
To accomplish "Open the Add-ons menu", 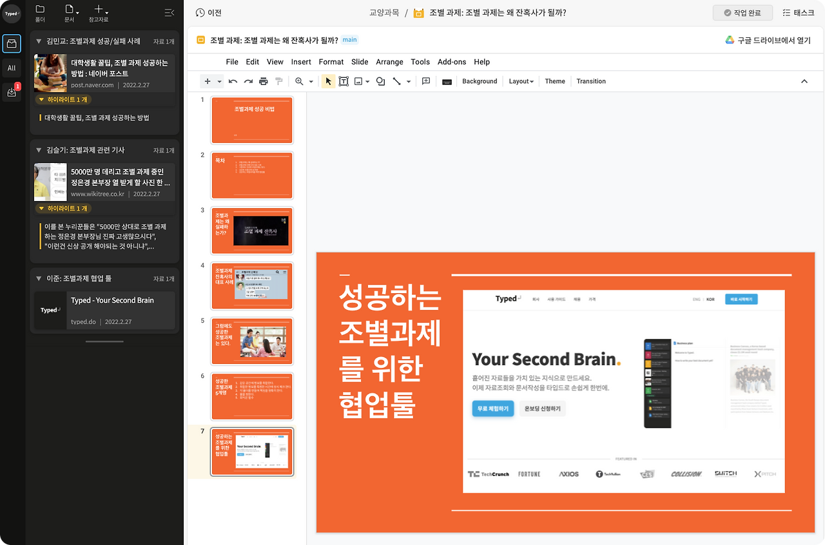I will 452,62.
